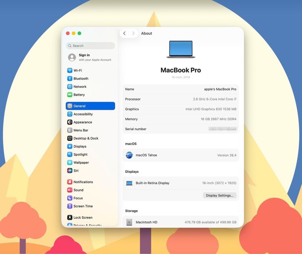Click the Macintosh HD drive icon

pos(129,222)
